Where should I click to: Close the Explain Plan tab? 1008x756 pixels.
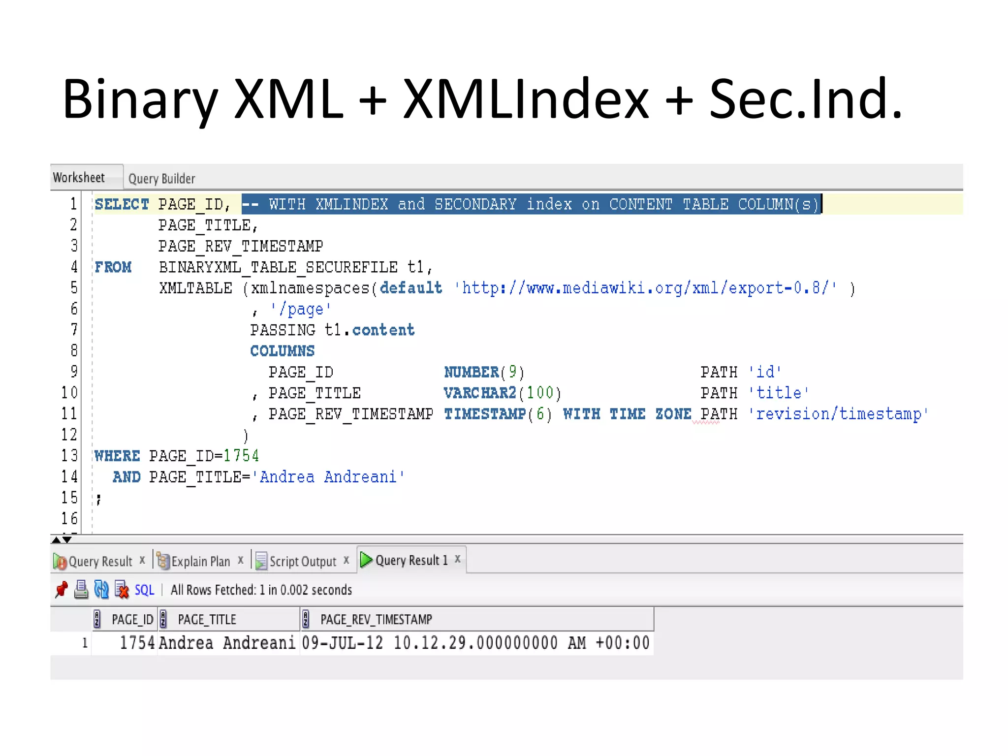[241, 560]
